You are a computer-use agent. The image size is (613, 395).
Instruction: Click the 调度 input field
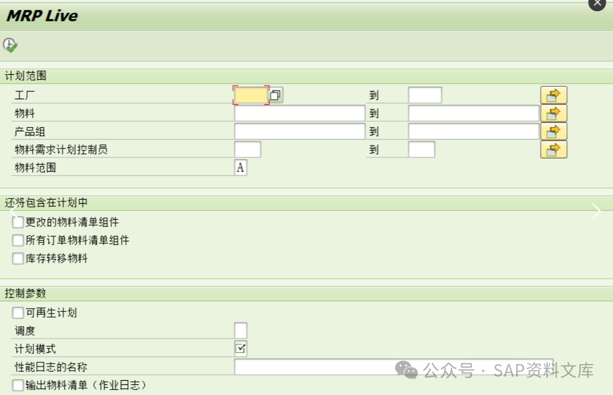click(x=240, y=330)
